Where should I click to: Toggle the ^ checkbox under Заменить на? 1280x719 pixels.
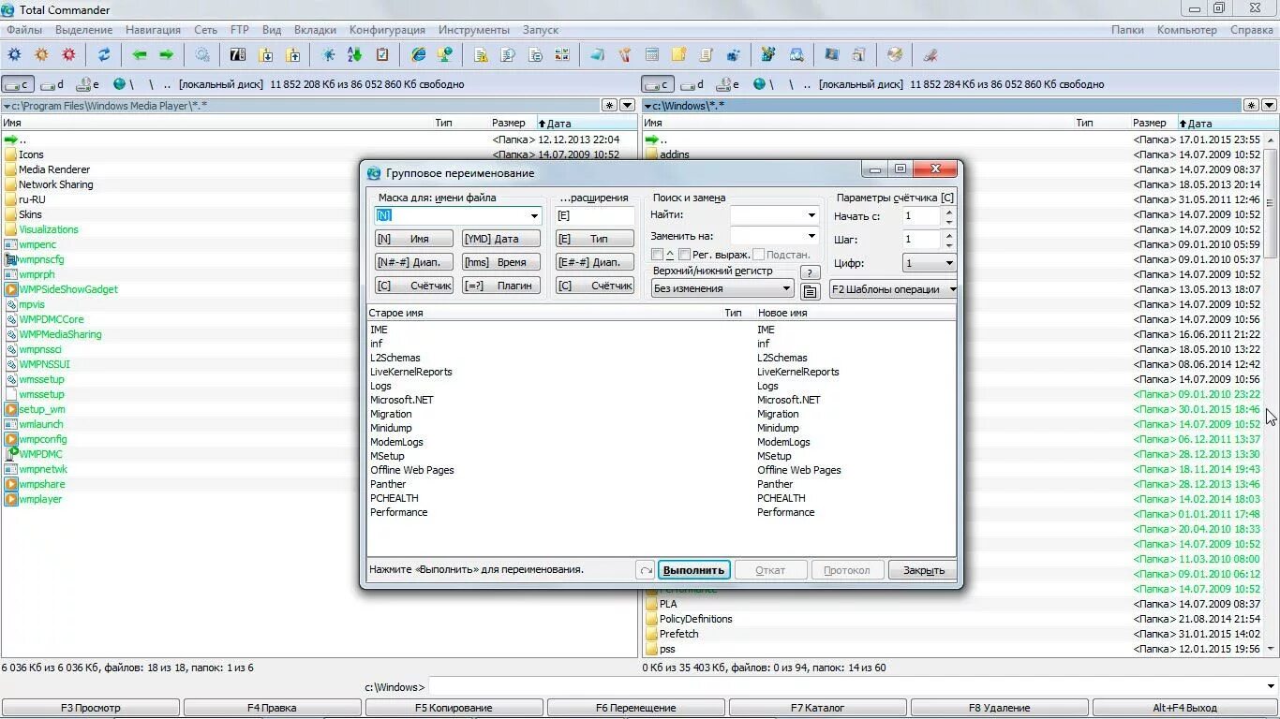(658, 255)
